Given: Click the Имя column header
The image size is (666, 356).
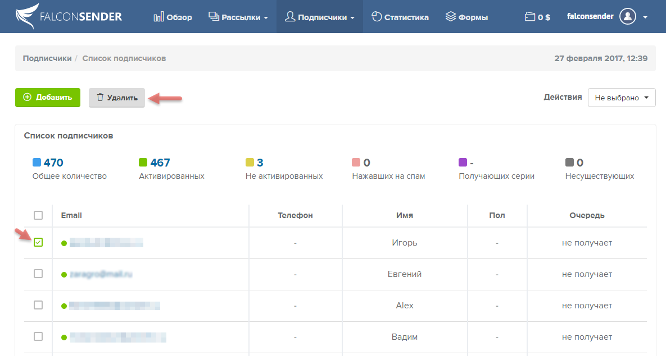Looking at the screenshot, I should [x=405, y=215].
